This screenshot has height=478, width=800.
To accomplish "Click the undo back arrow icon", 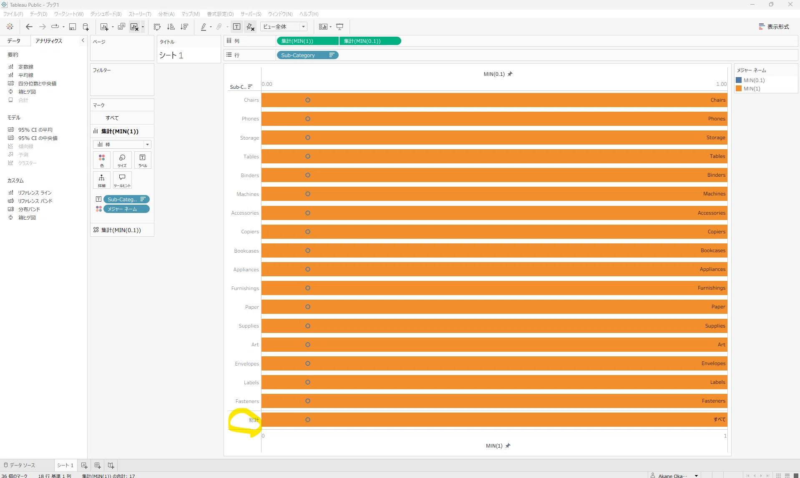I will tap(29, 27).
